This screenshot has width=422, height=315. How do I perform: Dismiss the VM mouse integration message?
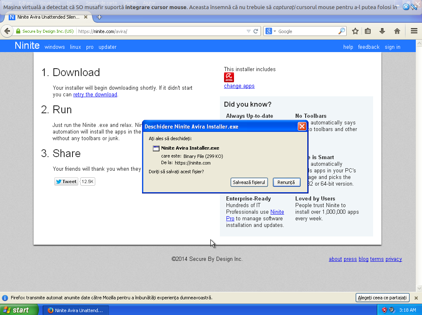click(406, 7)
